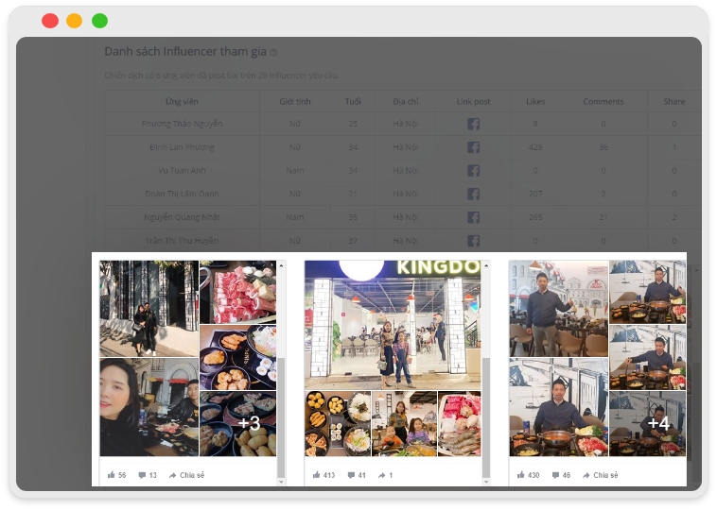717x510 pixels.
Task: Click Danh sách Influencer tham gia heading
Action: coord(185,52)
